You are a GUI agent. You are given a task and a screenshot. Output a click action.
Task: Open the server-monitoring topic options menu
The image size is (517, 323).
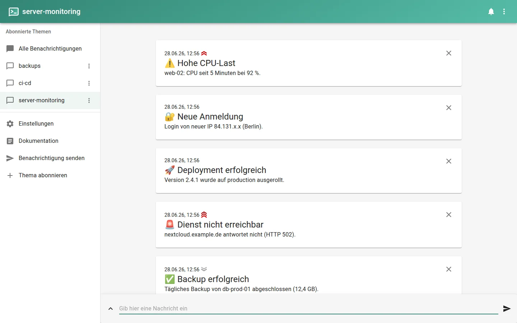click(x=89, y=100)
